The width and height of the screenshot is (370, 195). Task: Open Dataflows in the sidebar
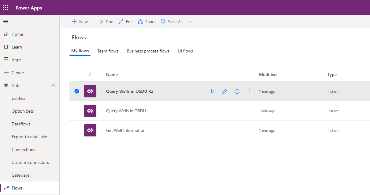coord(21,124)
